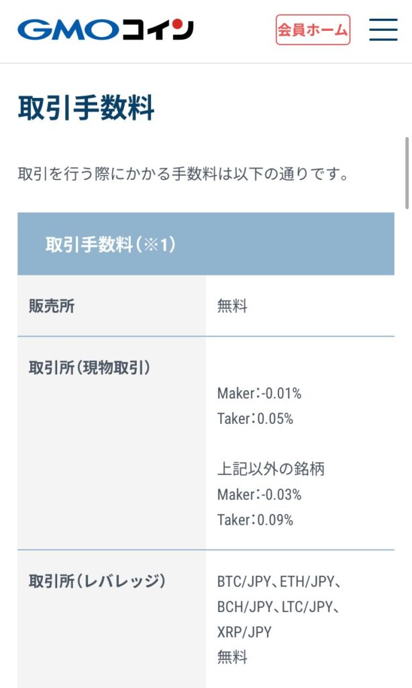Viewport: 412px width, 688px height.
Task: Click the vertical scrollbar on the right
Action: [x=407, y=174]
